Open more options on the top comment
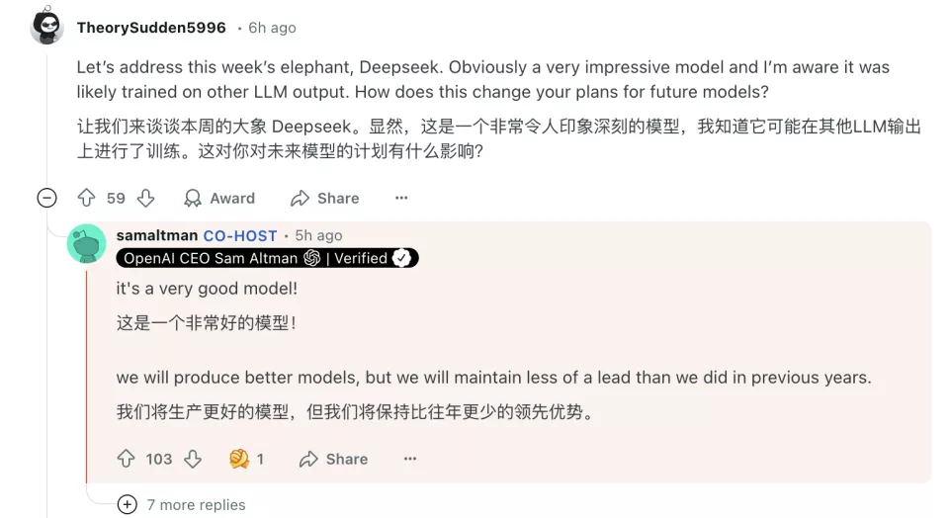This screenshot has height=518, width=949. (x=401, y=198)
